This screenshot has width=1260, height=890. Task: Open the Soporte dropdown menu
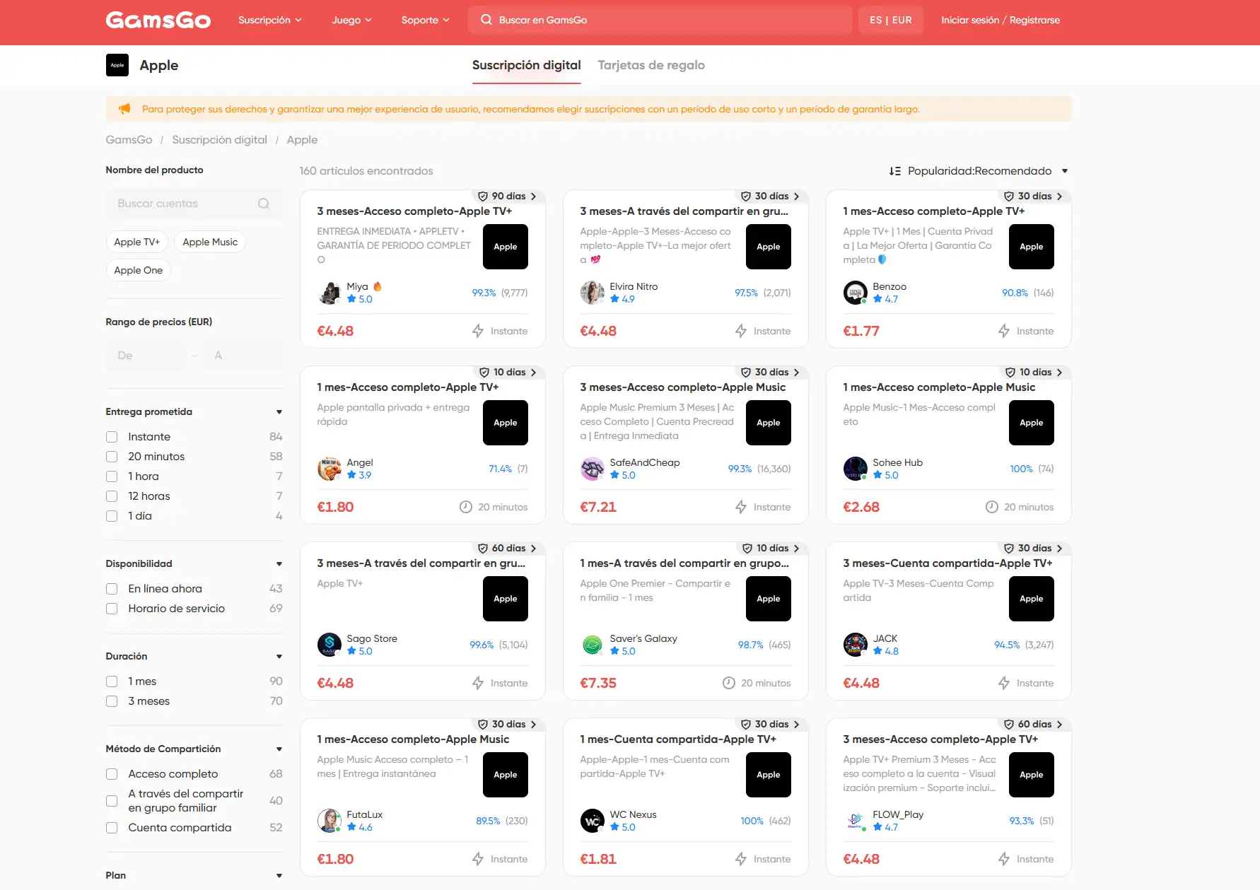[425, 20]
